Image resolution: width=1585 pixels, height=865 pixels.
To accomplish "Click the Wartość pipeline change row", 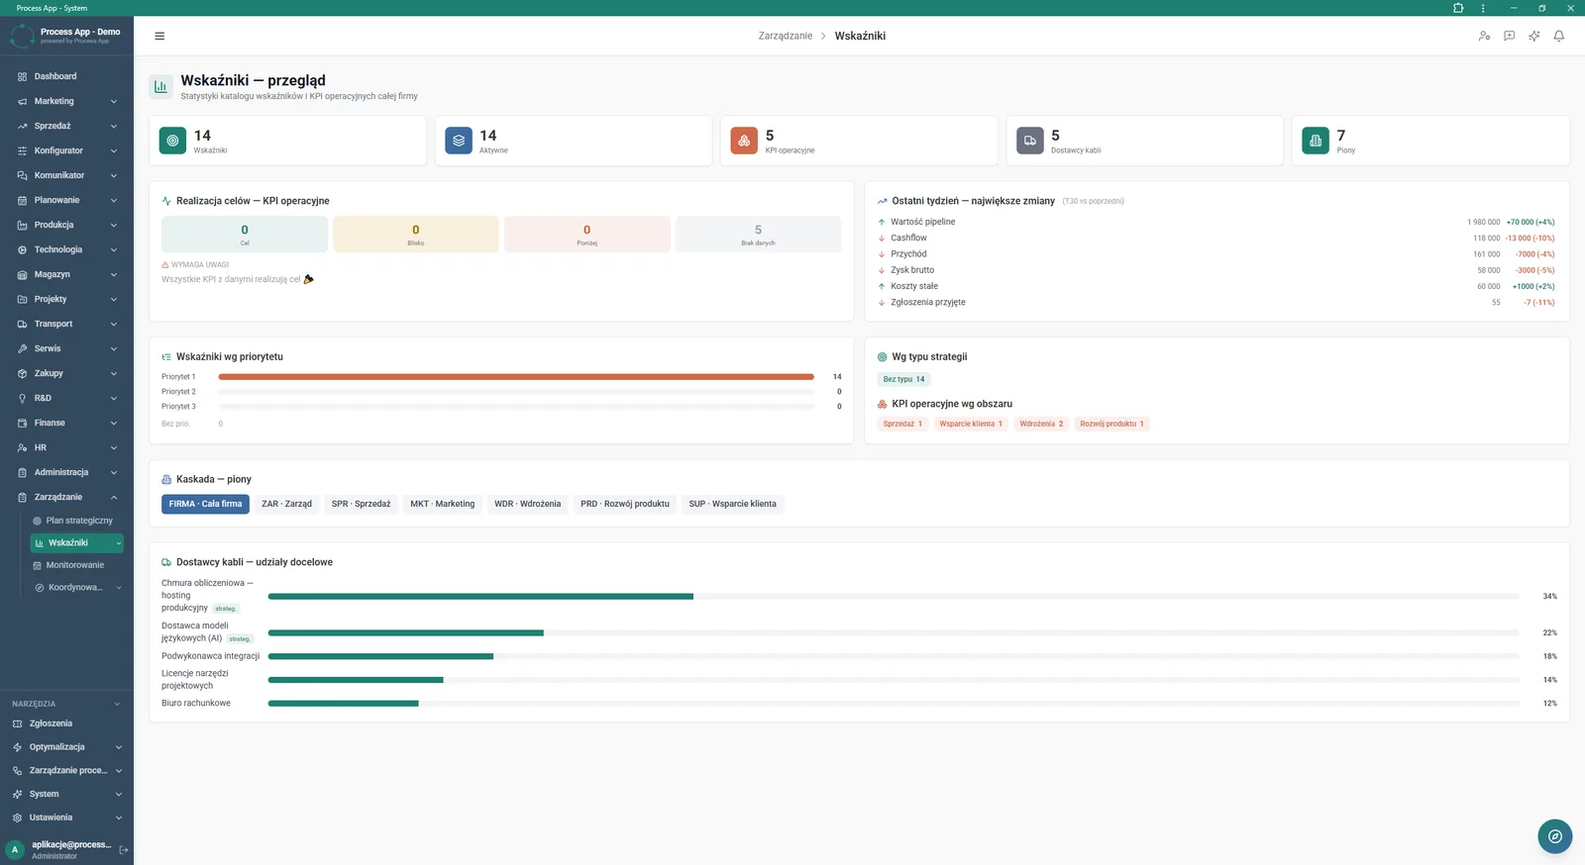I will point(1216,222).
